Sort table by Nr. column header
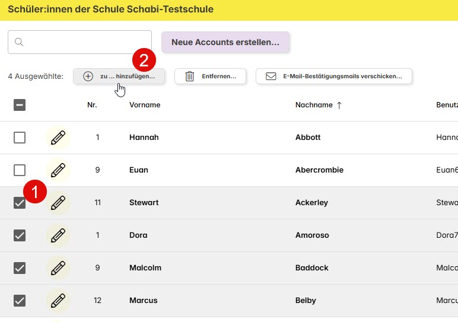The image size is (458, 322). (x=92, y=105)
